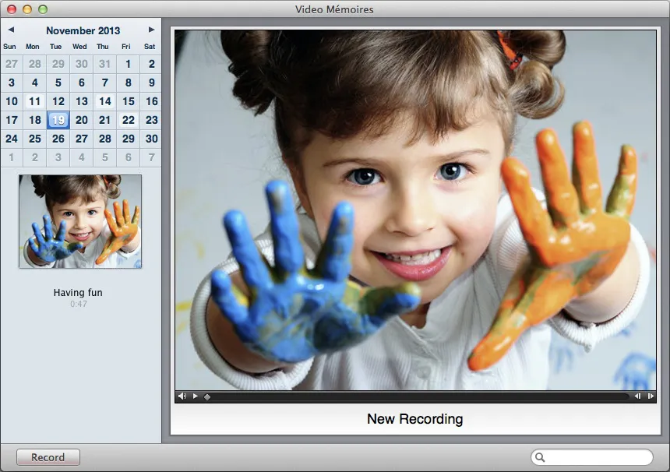
Task: Click the Record button
Action: [x=48, y=457]
